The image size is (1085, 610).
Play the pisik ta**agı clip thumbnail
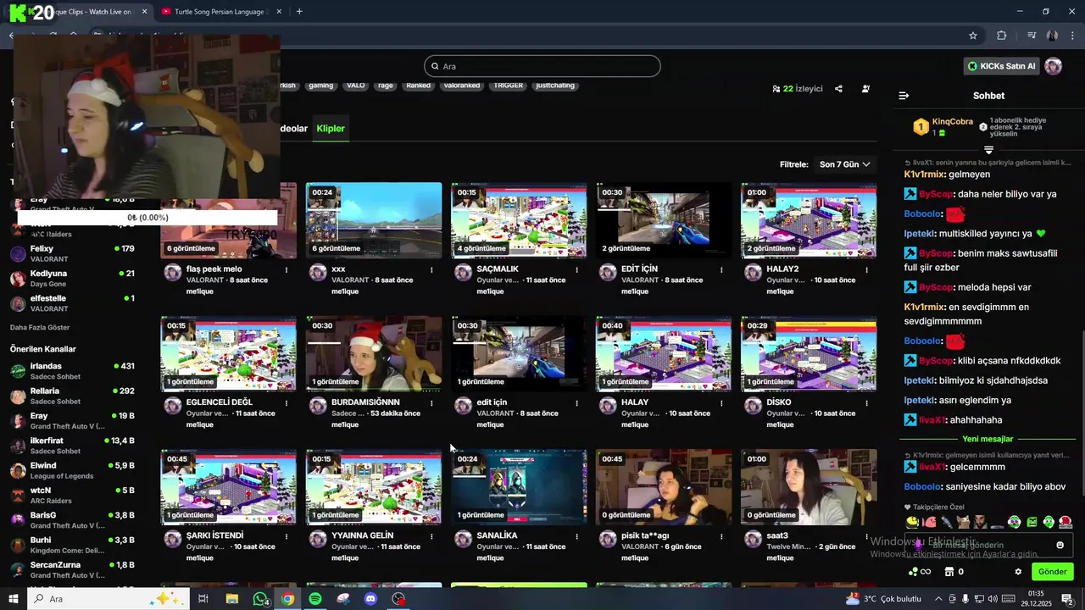click(x=664, y=486)
